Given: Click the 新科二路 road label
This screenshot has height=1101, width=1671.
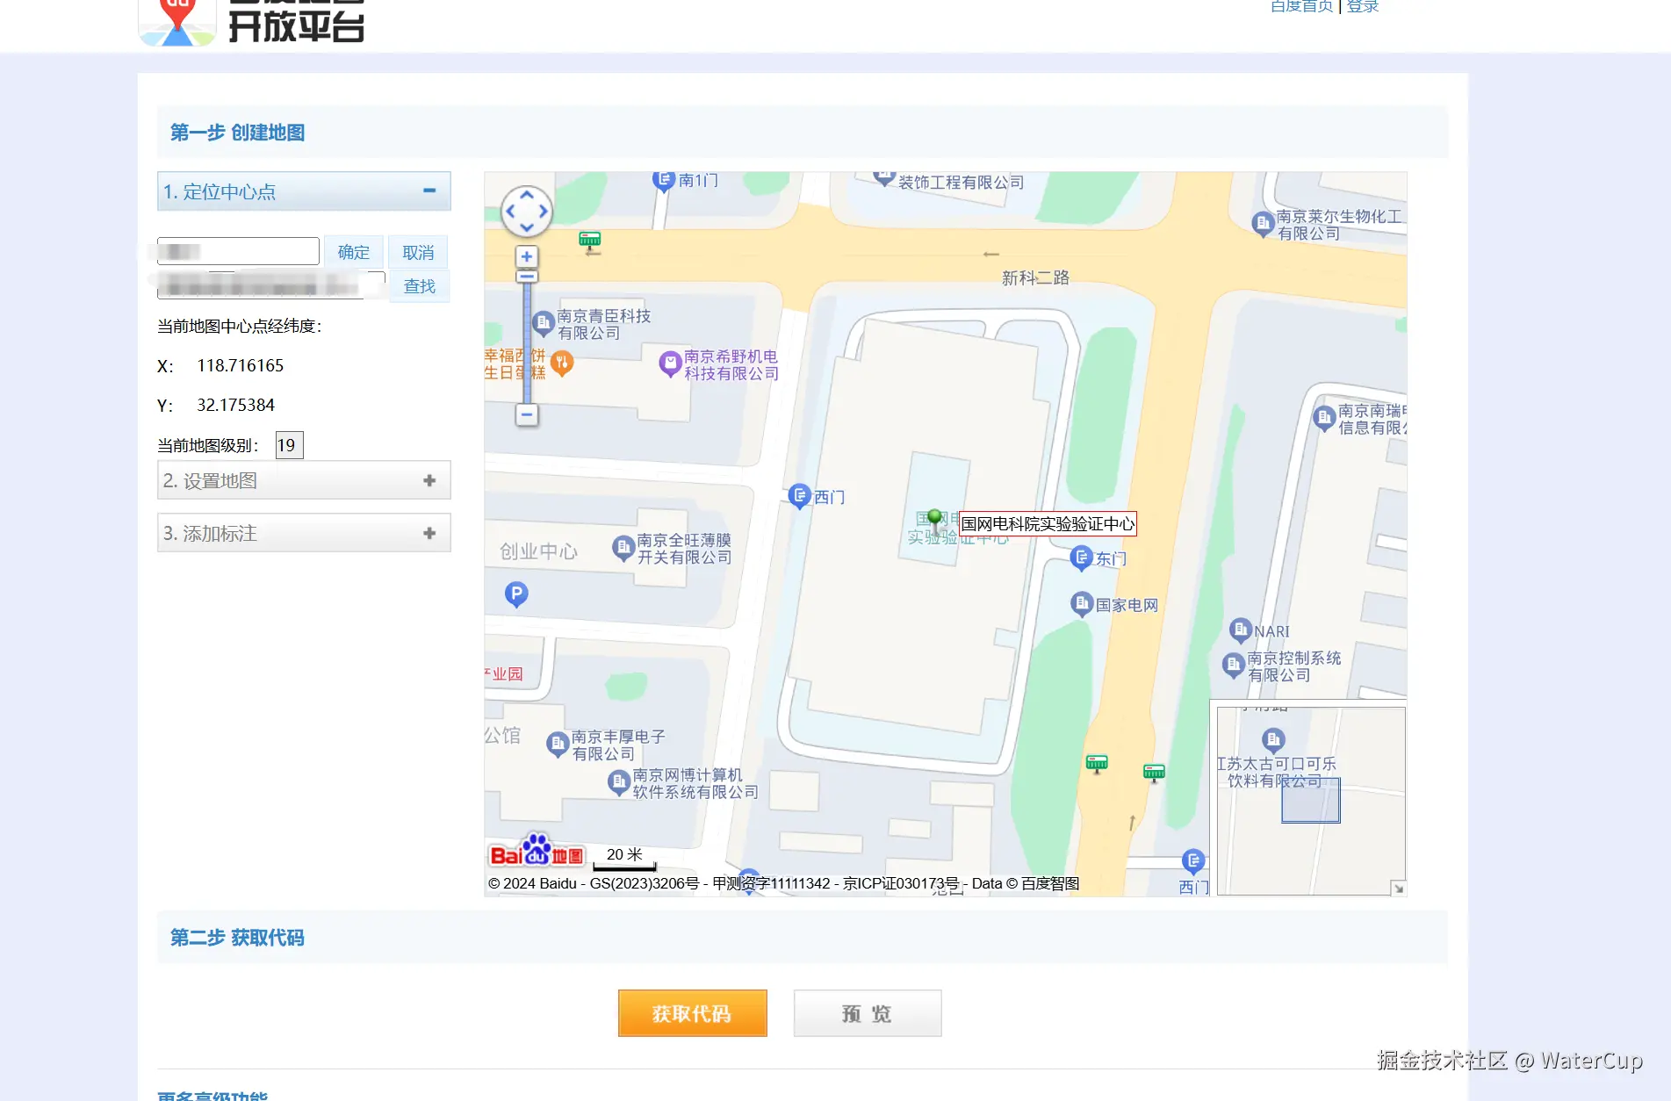Looking at the screenshot, I should [x=1035, y=277].
